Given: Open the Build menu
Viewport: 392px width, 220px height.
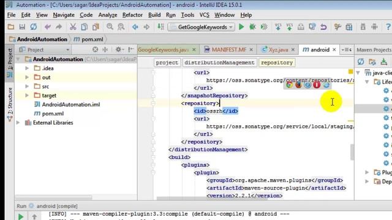Looking at the screenshot, I should click(154, 15).
